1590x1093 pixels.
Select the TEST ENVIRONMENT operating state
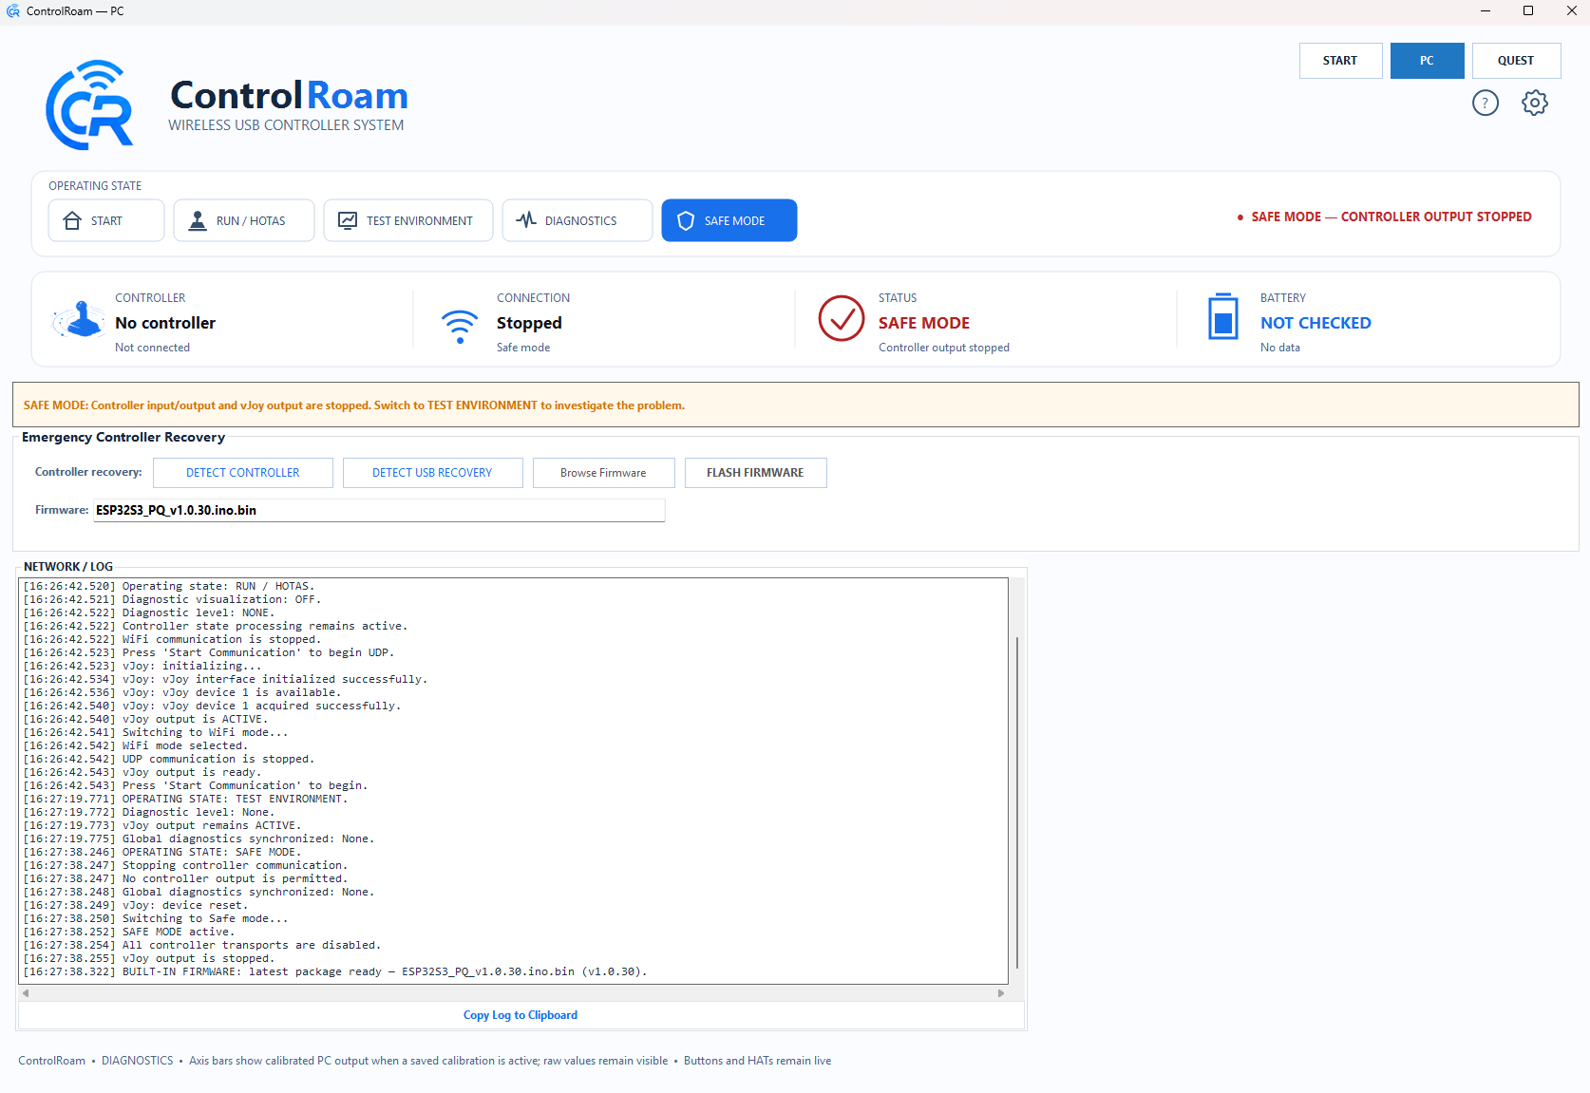(408, 220)
